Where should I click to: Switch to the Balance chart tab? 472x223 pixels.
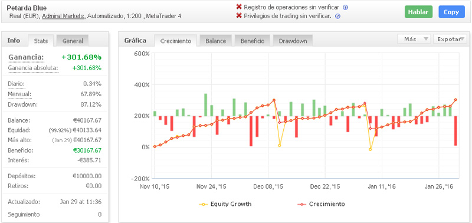pos(215,41)
